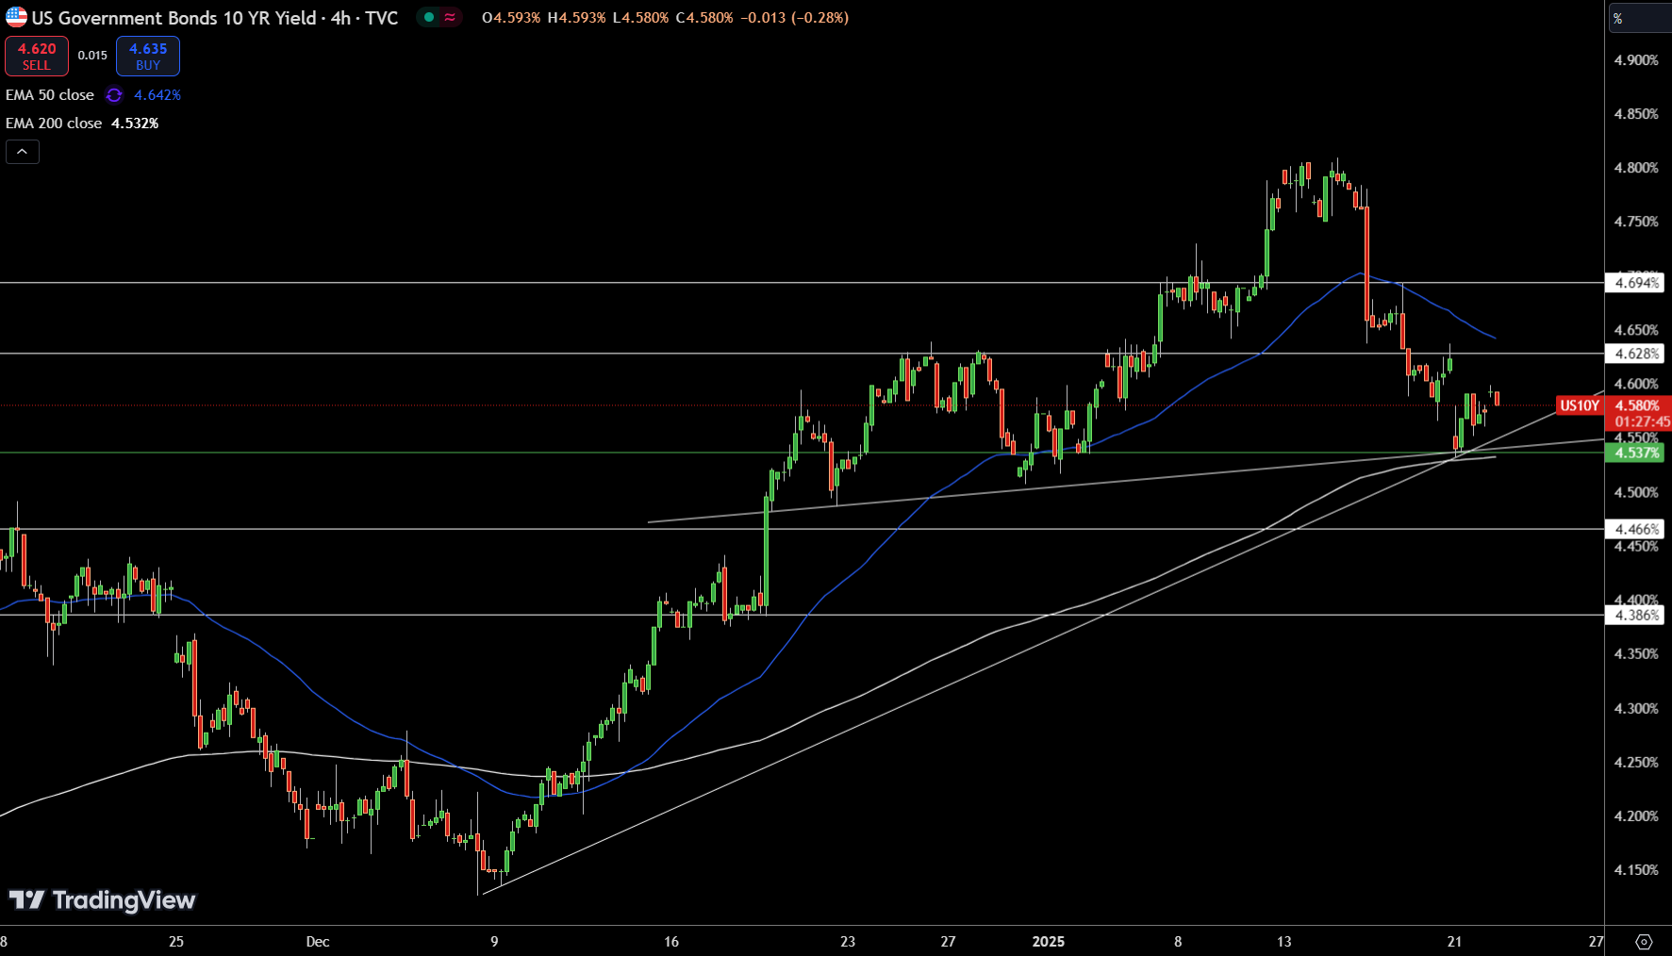
Task: Click the open value O4.593%
Action: [511, 18]
